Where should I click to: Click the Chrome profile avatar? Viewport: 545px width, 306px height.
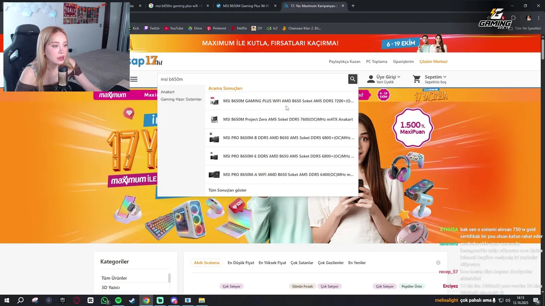point(528,18)
